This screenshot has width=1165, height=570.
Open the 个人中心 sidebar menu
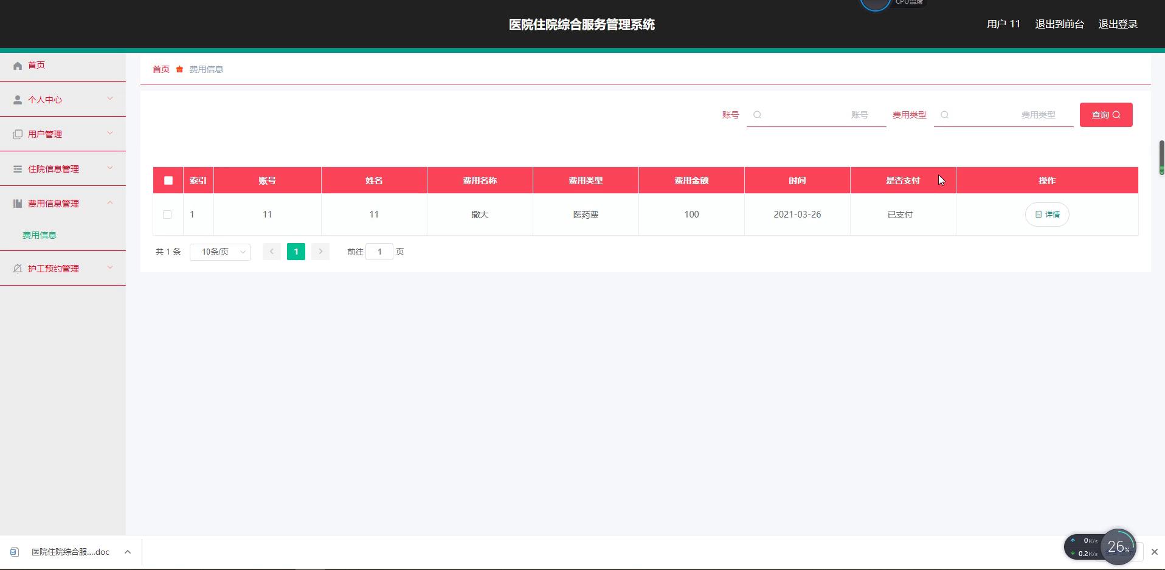point(63,99)
